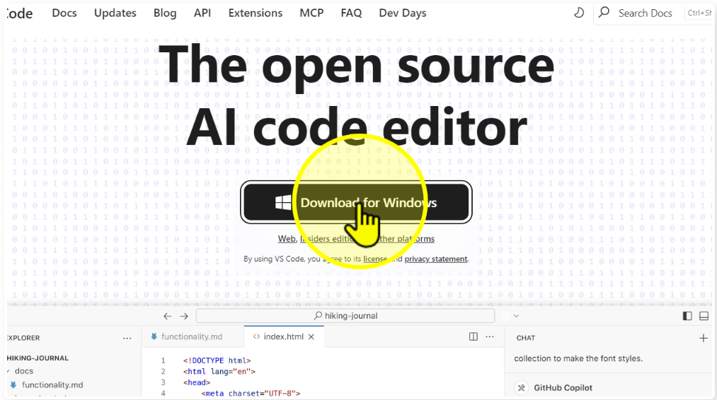Image resolution: width=717 pixels, height=400 pixels.
Task: Click the back arrow in editor title bar
Action: (167, 317)
